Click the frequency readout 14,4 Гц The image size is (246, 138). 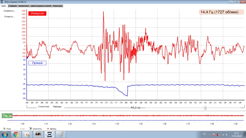click(221, 12)
